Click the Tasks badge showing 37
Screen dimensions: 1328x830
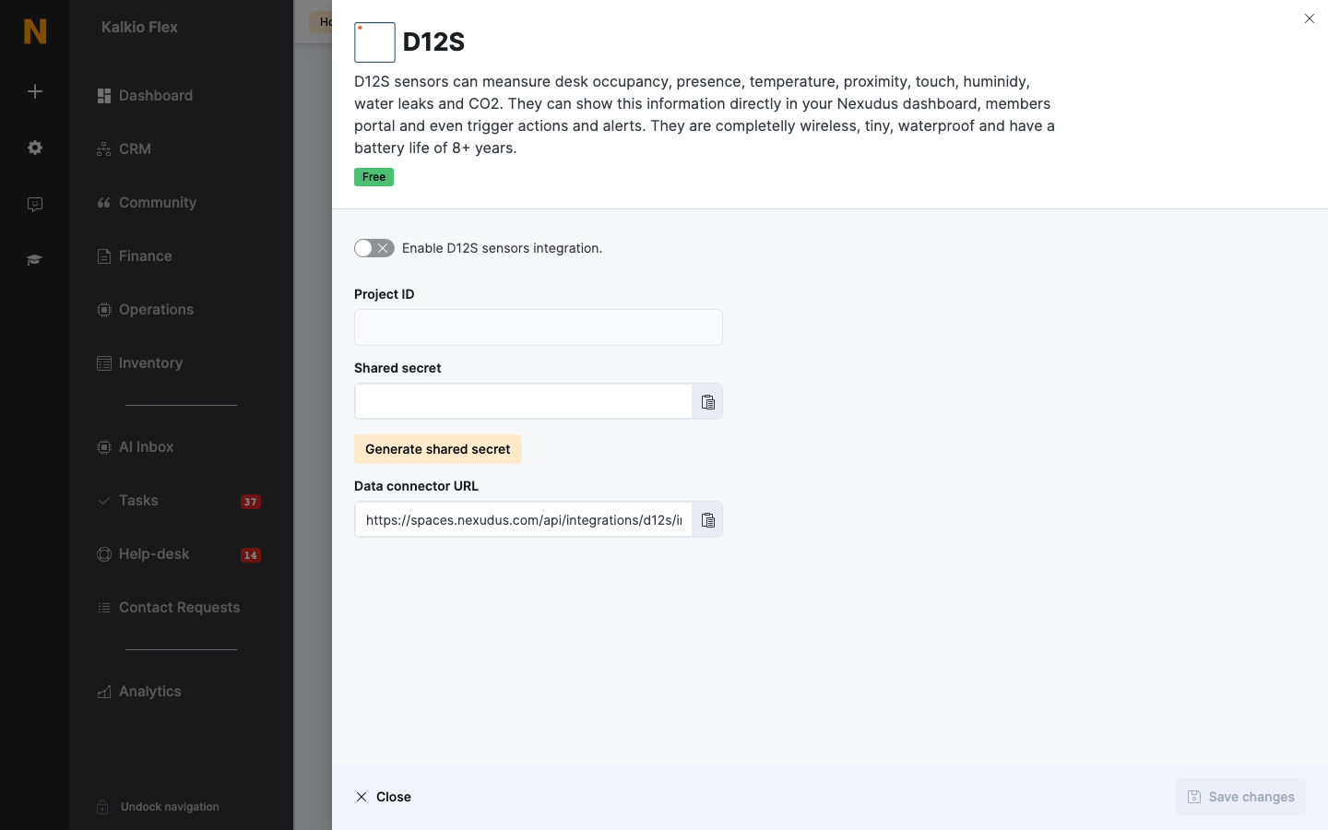[x=251, y=502]
